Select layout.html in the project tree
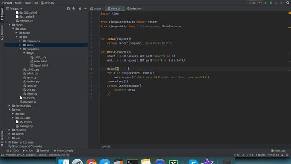 pos(39,65)
